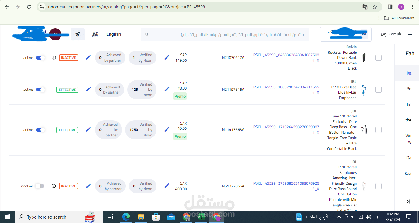The image size is (419, 223).
Task: Select the checkbox for the N51377066A row
Action: coord(379,186)
